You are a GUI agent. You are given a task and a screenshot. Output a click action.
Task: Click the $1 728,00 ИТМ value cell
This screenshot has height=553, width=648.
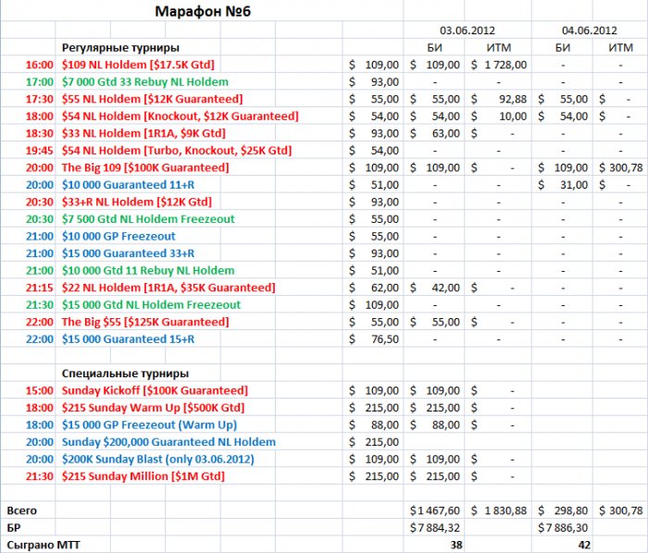pyautogui.click(x=498, y=65)
